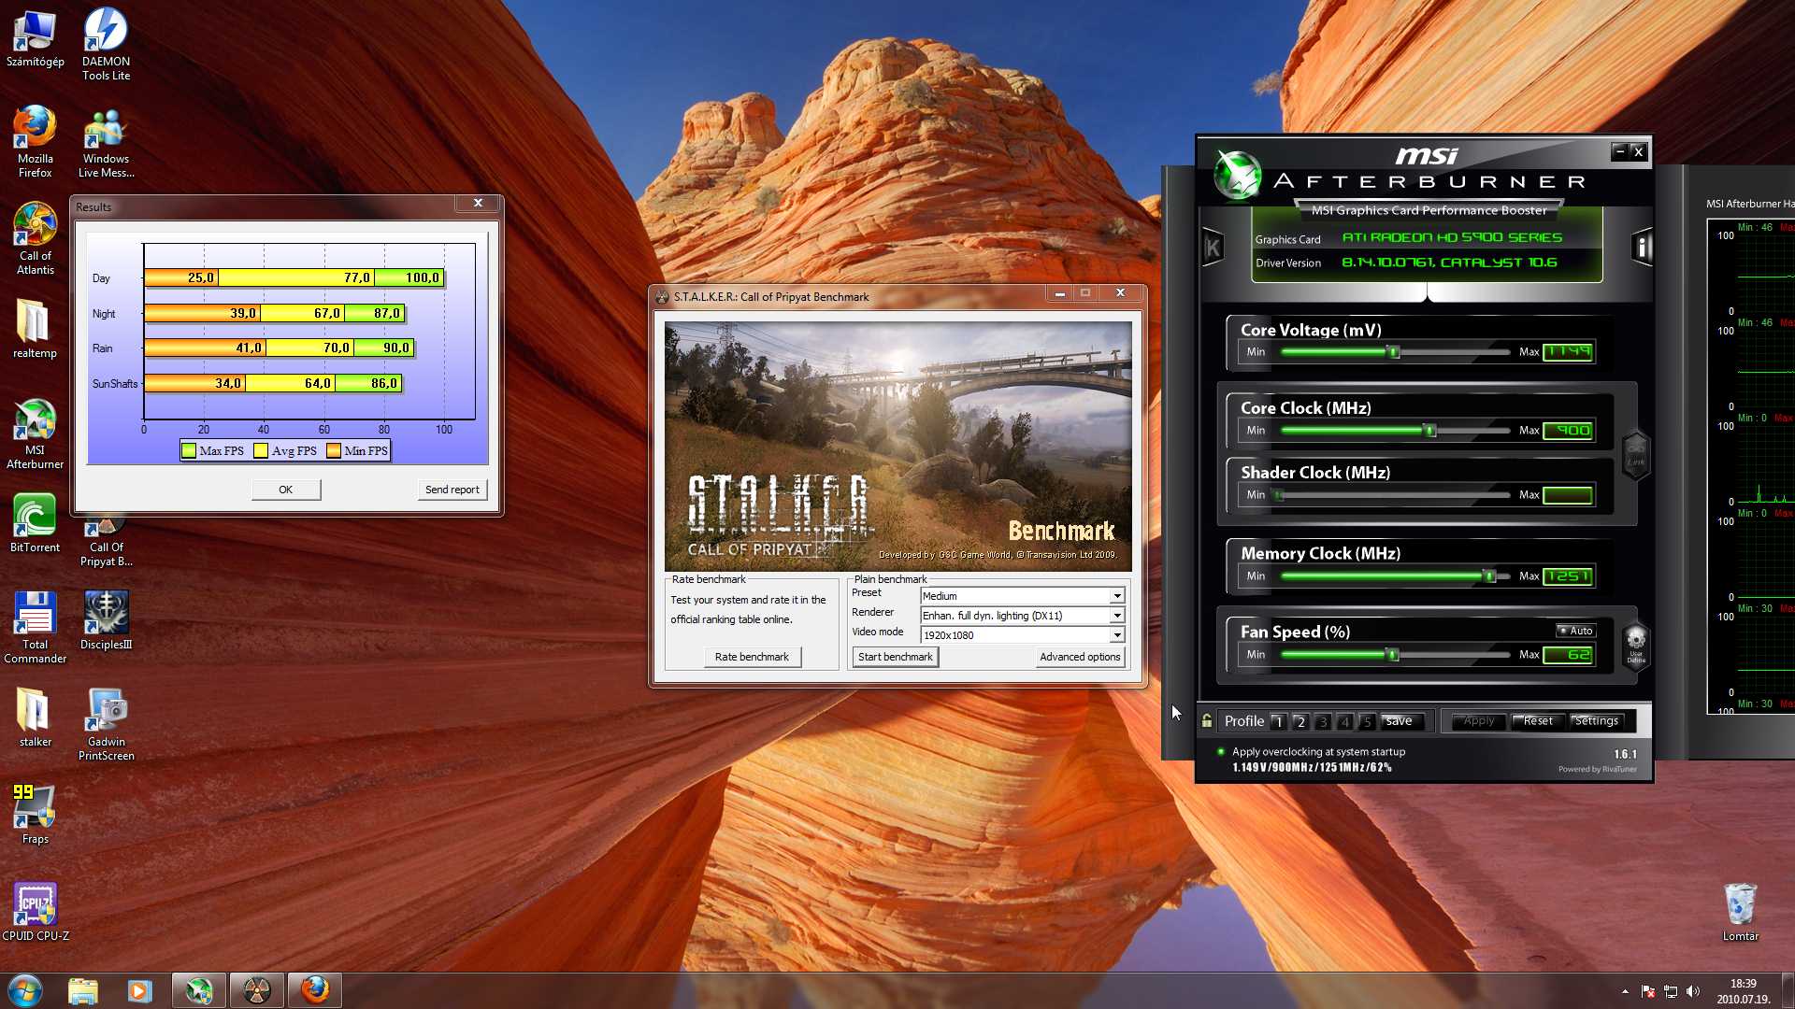
Task: Select the MSI Afterburner desktop shortcut
Action: coord(36,433)
